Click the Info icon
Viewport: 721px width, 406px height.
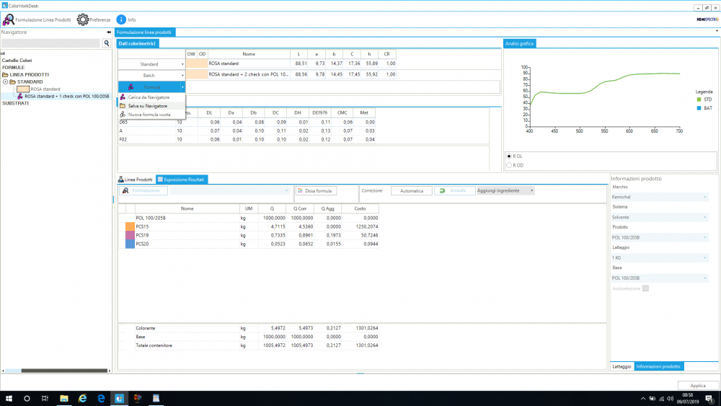click(x=121, y=19)
